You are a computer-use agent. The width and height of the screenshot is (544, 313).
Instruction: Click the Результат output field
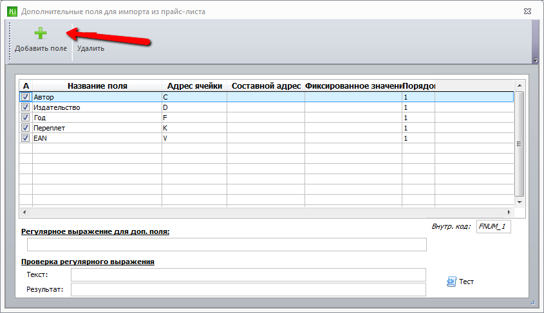pos(249,289)
